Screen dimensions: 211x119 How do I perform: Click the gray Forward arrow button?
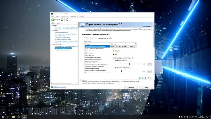[x=62, y=20]
